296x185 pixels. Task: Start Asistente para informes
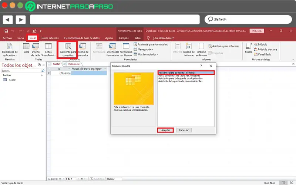point(224,46)
